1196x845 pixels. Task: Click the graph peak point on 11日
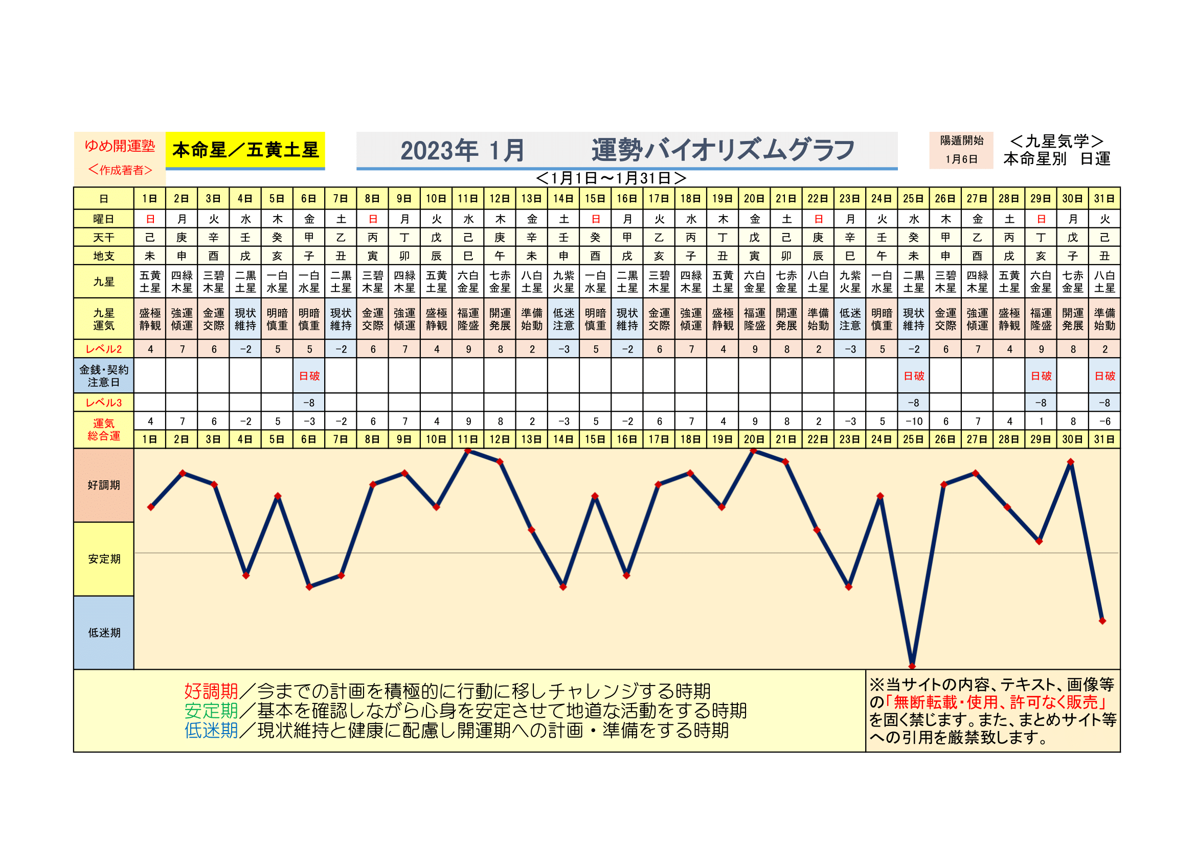tap(468, 451)
